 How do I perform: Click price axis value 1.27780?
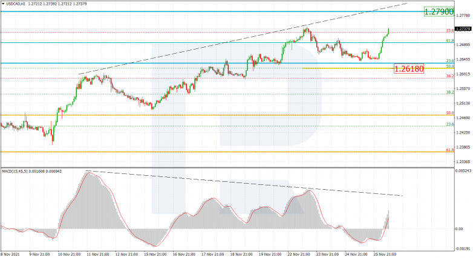tap(463, 15)
